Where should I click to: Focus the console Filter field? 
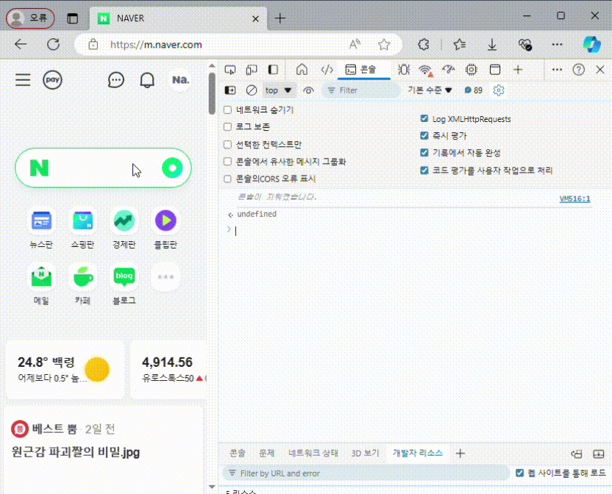click(x=361, y=90)
